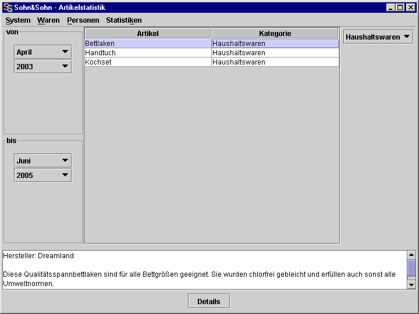Open the 2005 year dropdown under bis

click(x=42, y=175)
